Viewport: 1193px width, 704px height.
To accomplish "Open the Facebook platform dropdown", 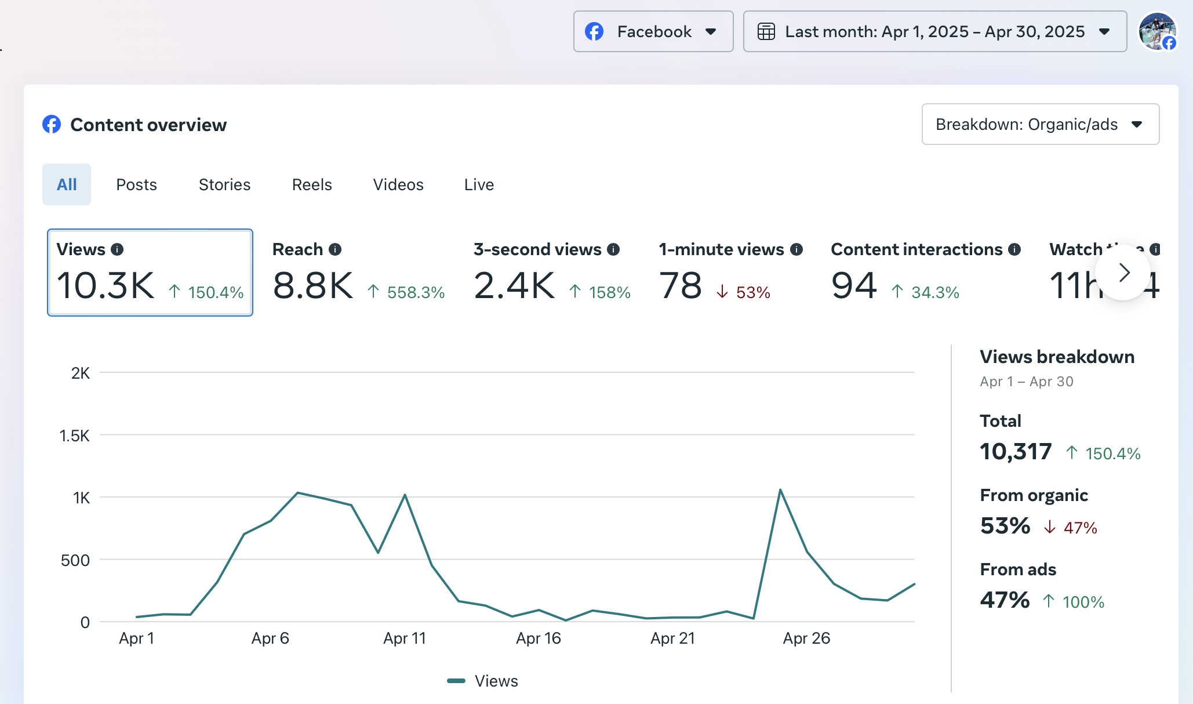I will [x=653, y=31].
